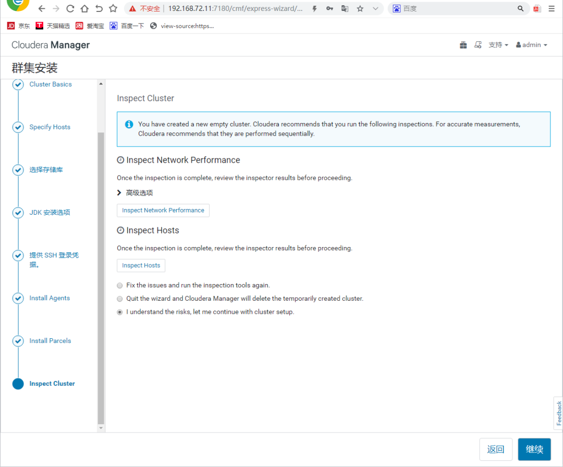Go back using the browser back arrow
Image resolution: width=563 pixels, height=467 pixels.
[x=42, y=9]
